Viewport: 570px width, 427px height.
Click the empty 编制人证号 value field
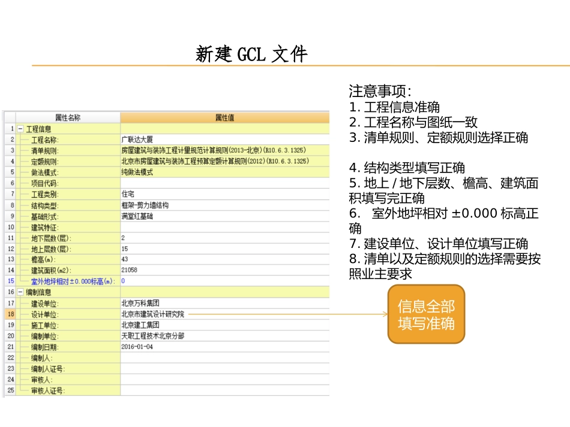click(x=225, y=368)
